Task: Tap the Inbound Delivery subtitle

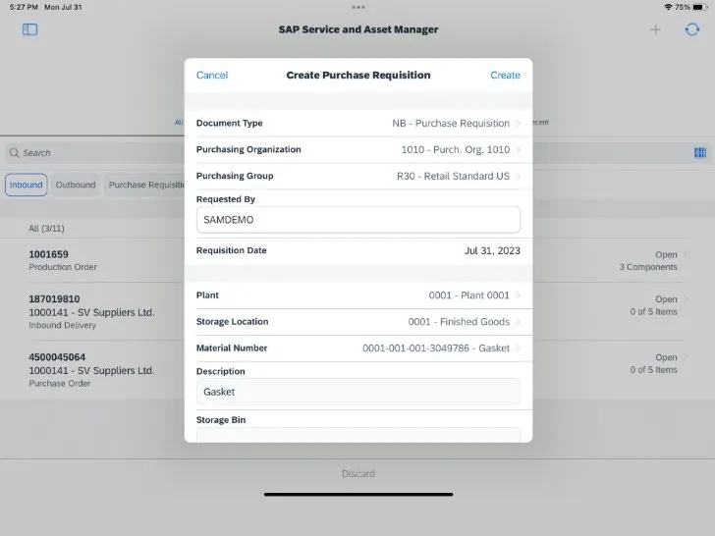Action: [63, 325]
